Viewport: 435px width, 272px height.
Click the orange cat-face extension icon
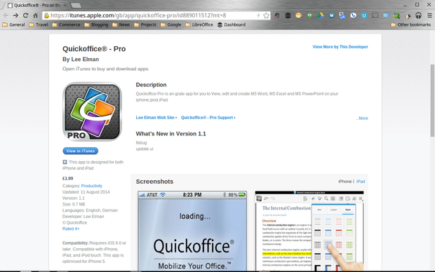299,15
